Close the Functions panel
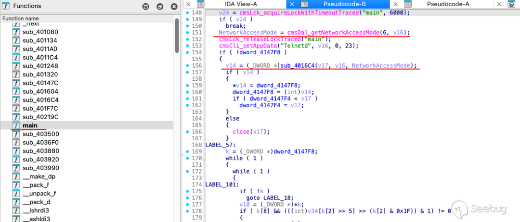Image resolution: width=520 pixels, height=222 pixels. click(174, 7)
